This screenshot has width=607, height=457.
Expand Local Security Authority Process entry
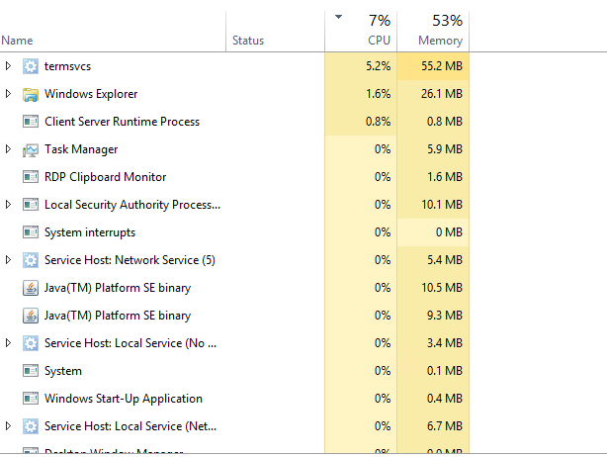coord(9,205)
